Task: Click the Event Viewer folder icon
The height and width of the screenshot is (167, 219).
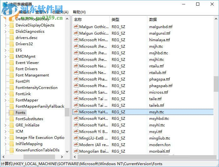Action: [x=12, y=63]
